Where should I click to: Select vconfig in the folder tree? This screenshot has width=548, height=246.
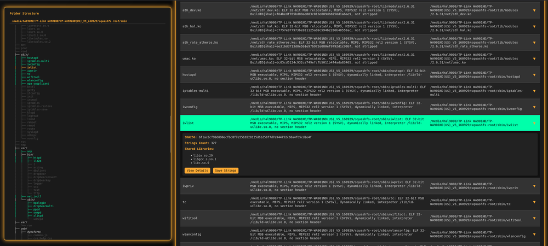(32, 138)
